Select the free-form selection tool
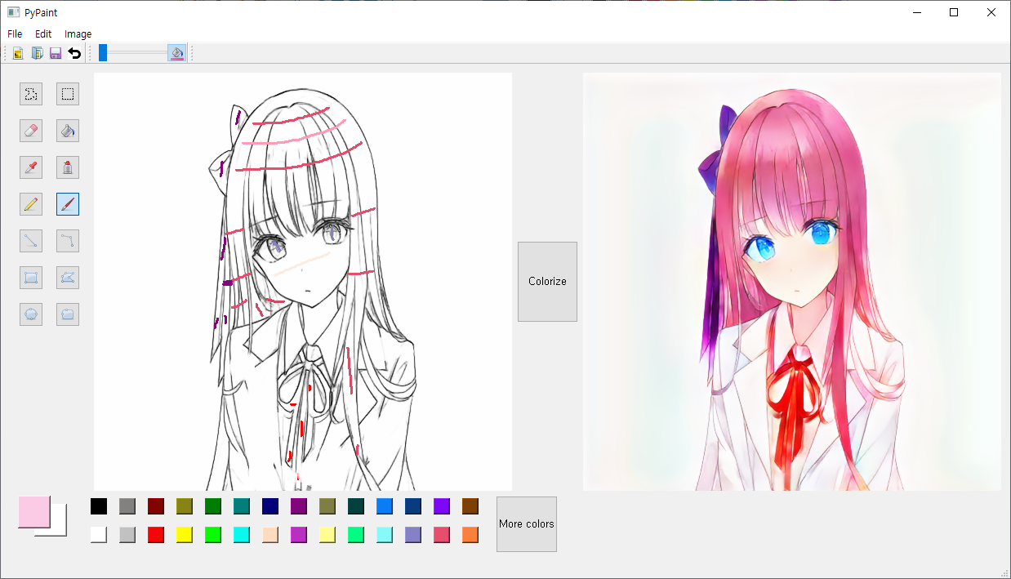The height and width of the screenshot is (579, 1011). pos(31,94)
